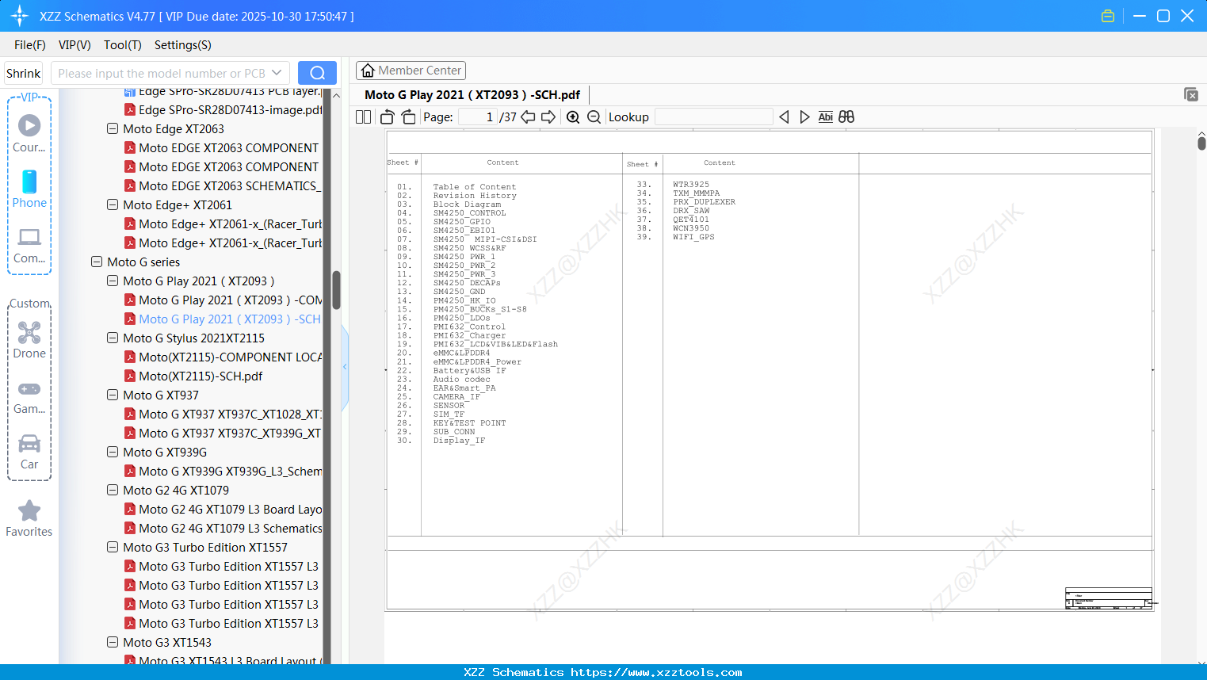Click the Shrink button
Image resolution: width=1207 pixels, height=680 pixels.
click(24, 73)
